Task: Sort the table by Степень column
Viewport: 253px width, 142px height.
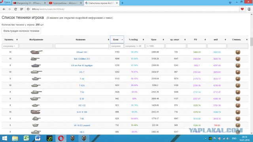Action: pos(238,39)
